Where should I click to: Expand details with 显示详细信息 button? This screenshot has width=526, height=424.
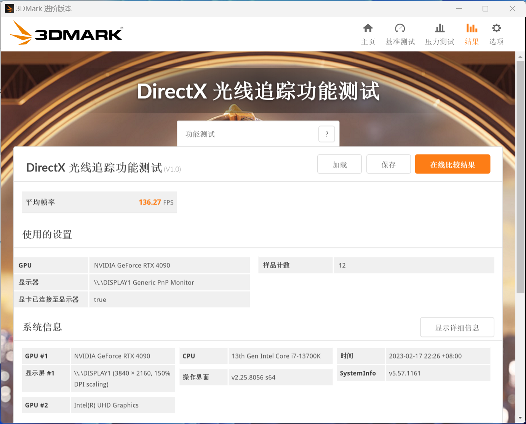(457, 327)
